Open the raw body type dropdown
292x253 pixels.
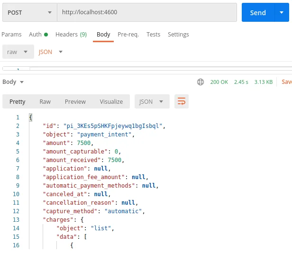click(18, 52)
